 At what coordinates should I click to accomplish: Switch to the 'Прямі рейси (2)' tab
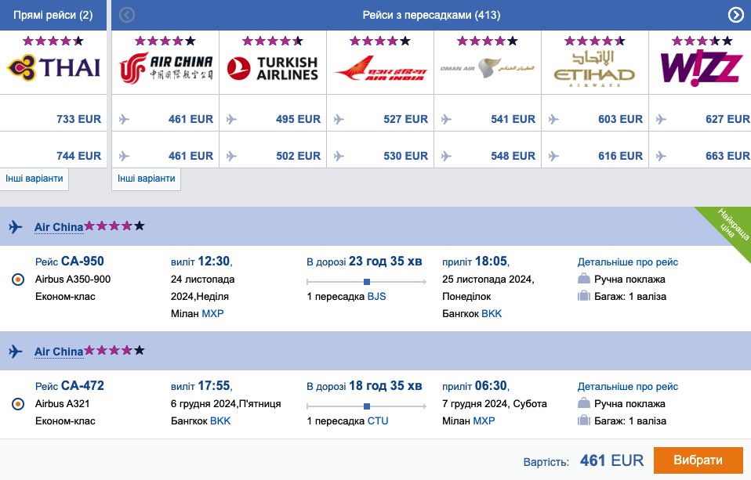pyautogui.click(x=53, y=15)
